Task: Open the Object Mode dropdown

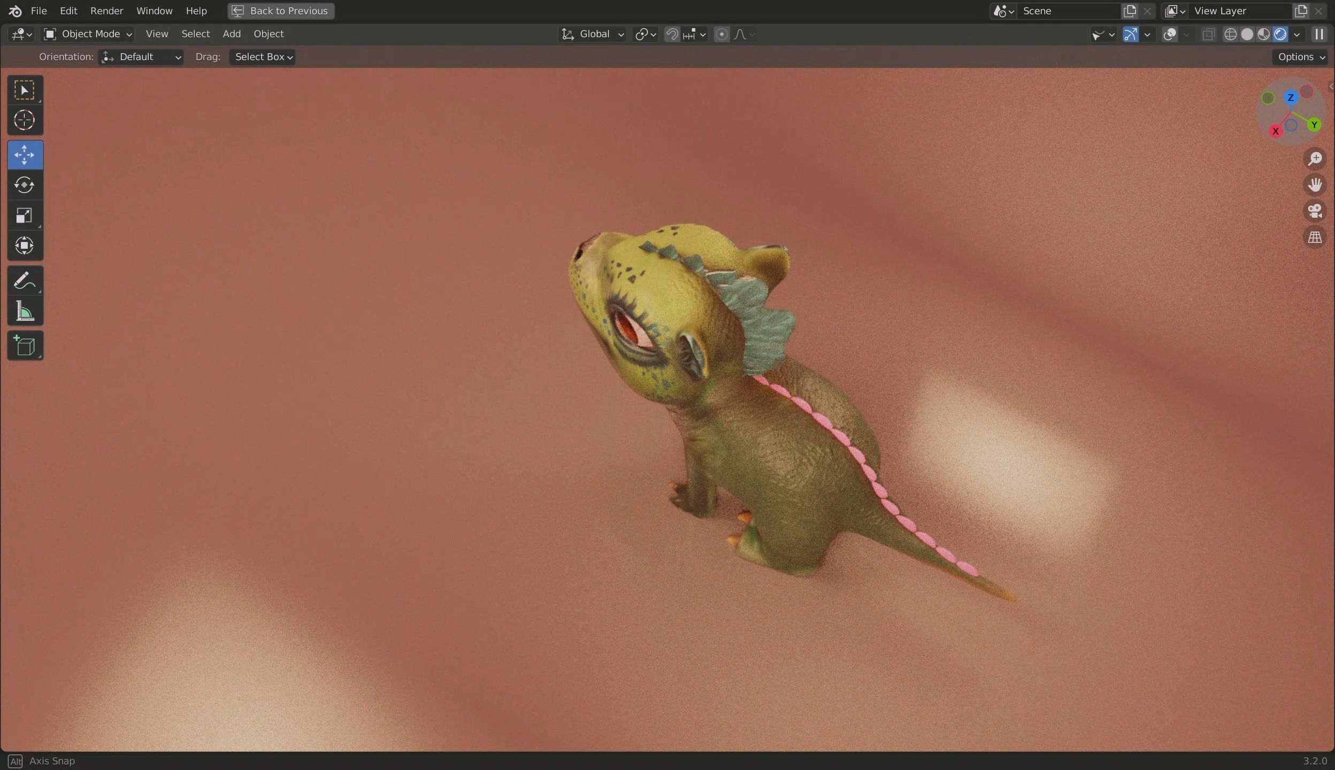Action: pos(88,34)
